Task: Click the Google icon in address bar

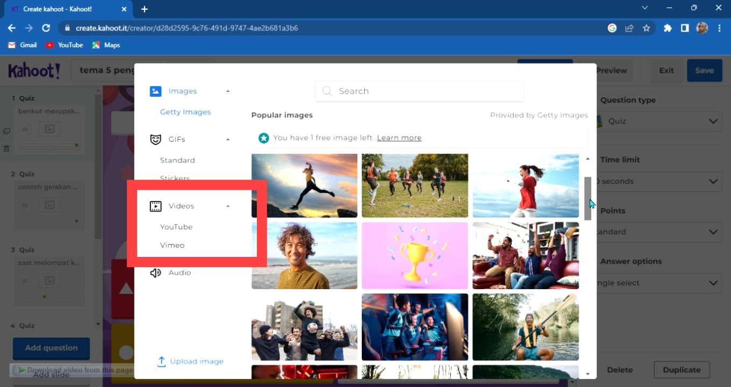Action: (612, 28)
